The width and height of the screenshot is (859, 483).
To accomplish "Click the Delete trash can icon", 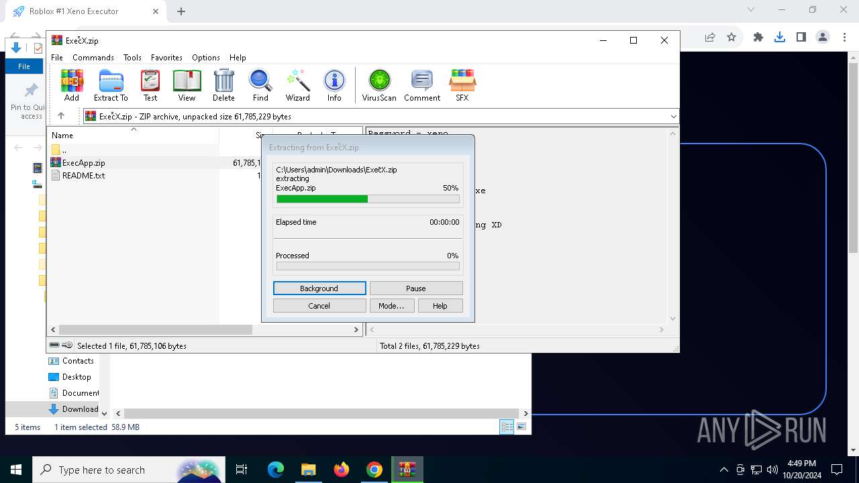I will point(223,85).
